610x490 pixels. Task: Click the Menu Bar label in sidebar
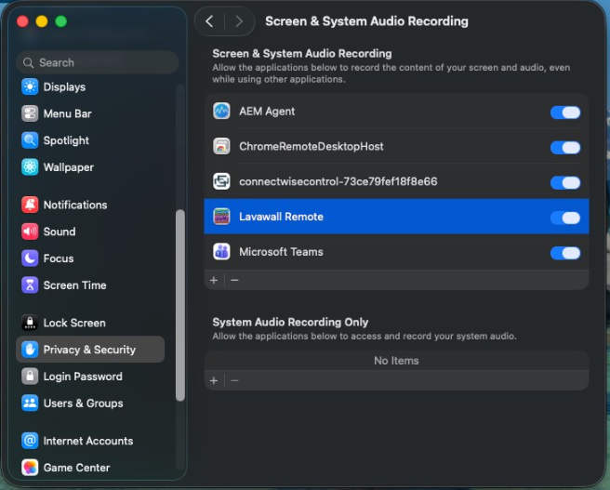point(67,113)
